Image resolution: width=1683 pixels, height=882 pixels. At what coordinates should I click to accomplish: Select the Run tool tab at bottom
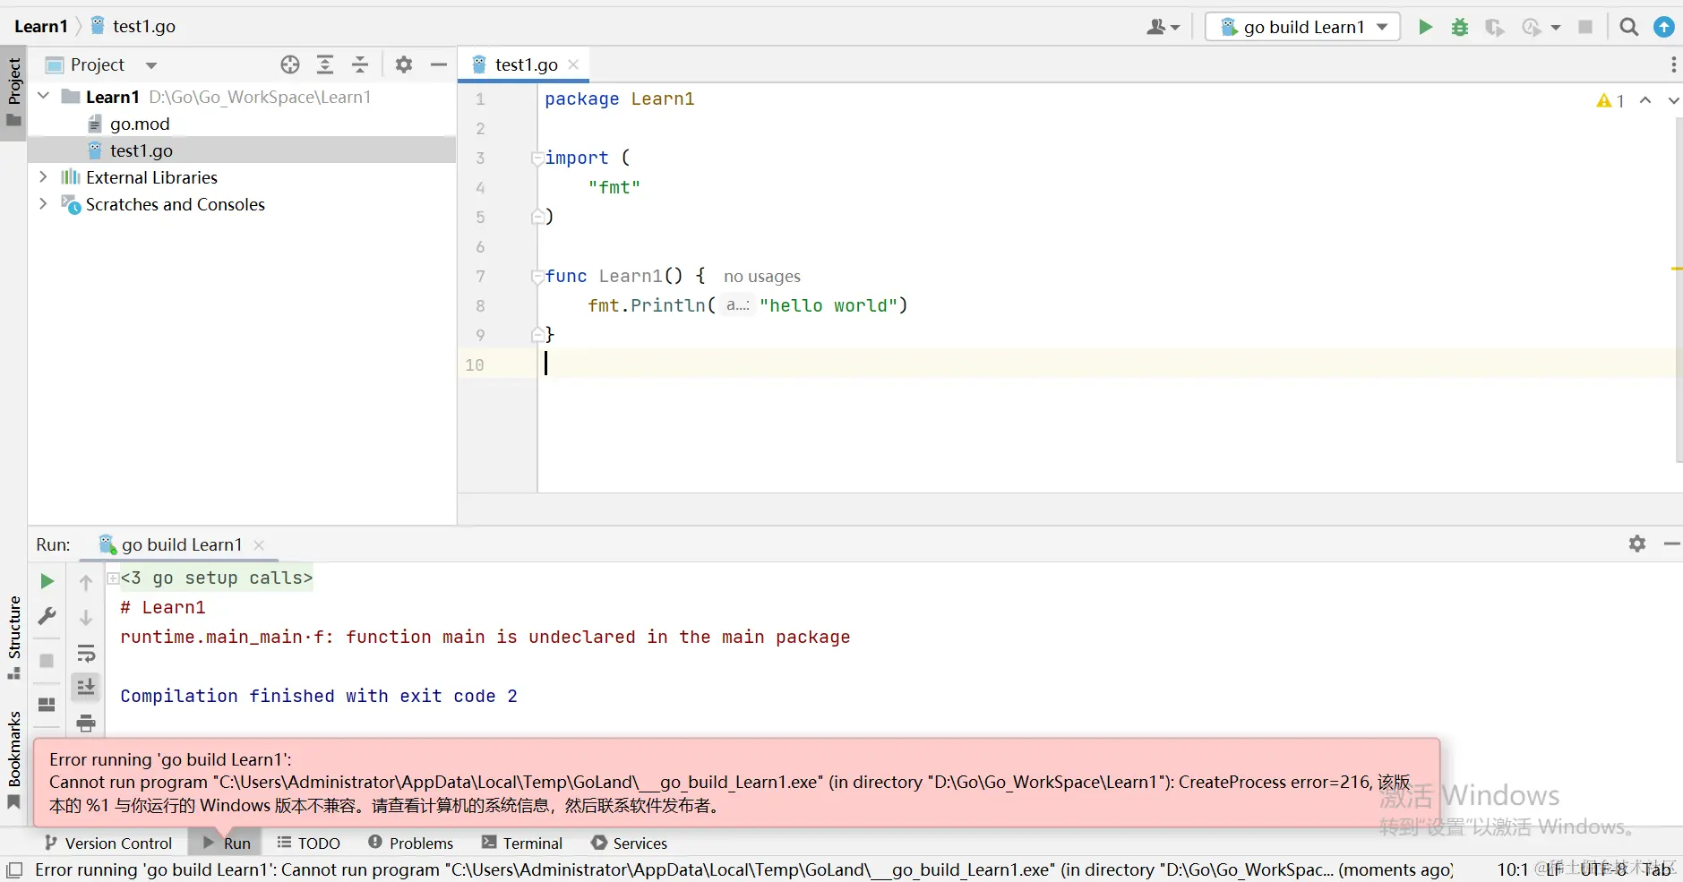point(227,843)
